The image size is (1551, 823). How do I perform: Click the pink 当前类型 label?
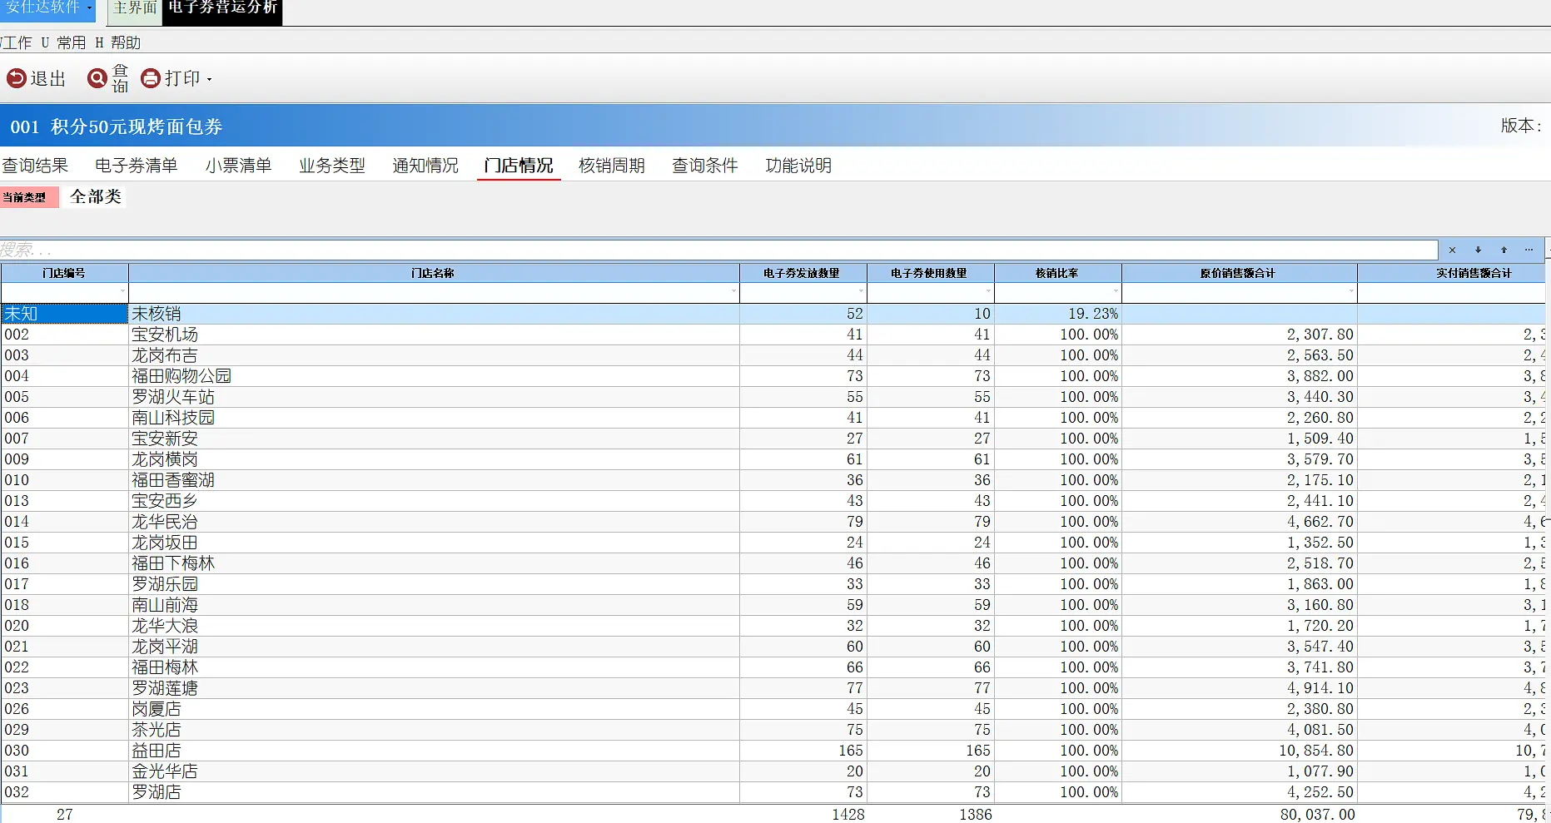(x=29, y=197)
